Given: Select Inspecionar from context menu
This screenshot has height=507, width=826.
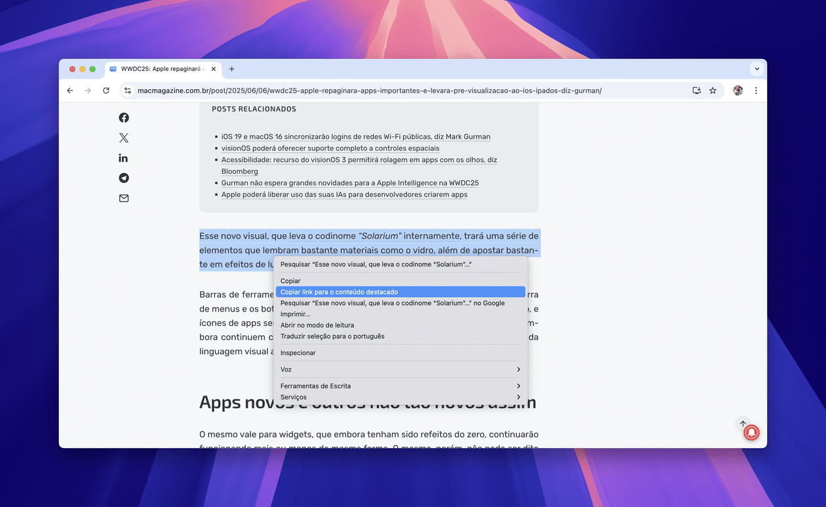Looking at the screenshot, I should point(401,353).
